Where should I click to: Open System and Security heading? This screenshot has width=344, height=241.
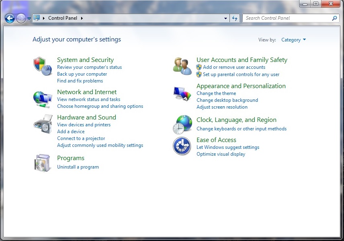[85, 60]
